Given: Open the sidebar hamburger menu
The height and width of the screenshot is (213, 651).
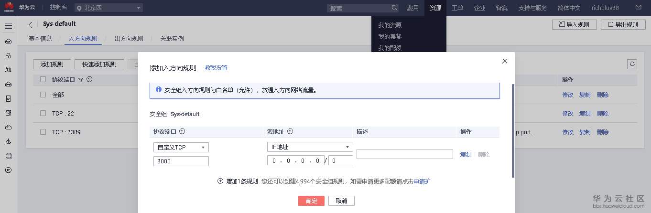Looking at the screenshot, I should tap(9, 26).
